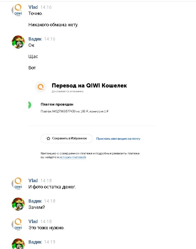Click Вадик's name above 'Зачем?'
The image size is (196, 249).
click(35, 201)
